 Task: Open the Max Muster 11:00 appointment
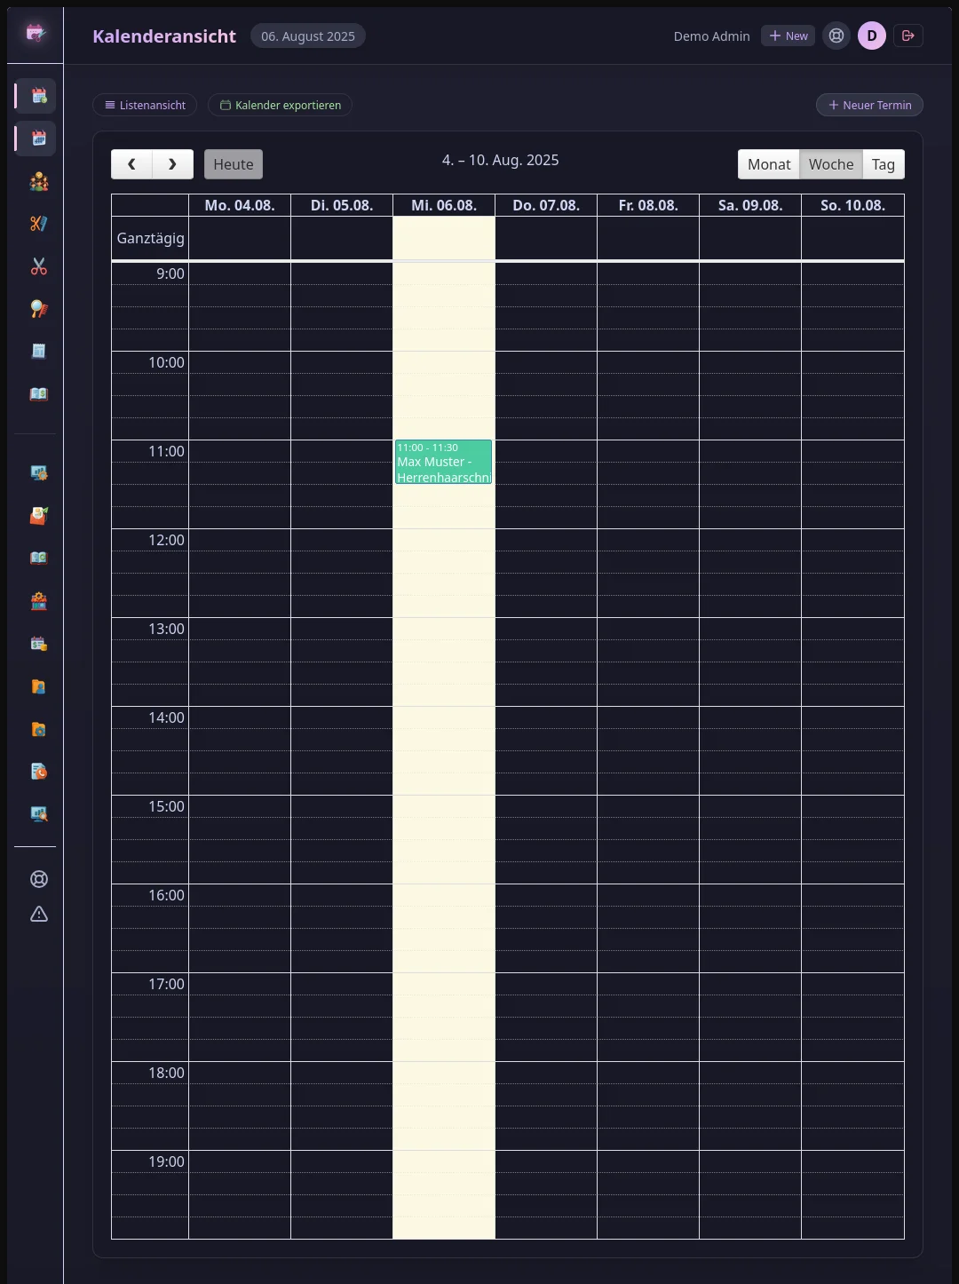[x=443, y=463]
